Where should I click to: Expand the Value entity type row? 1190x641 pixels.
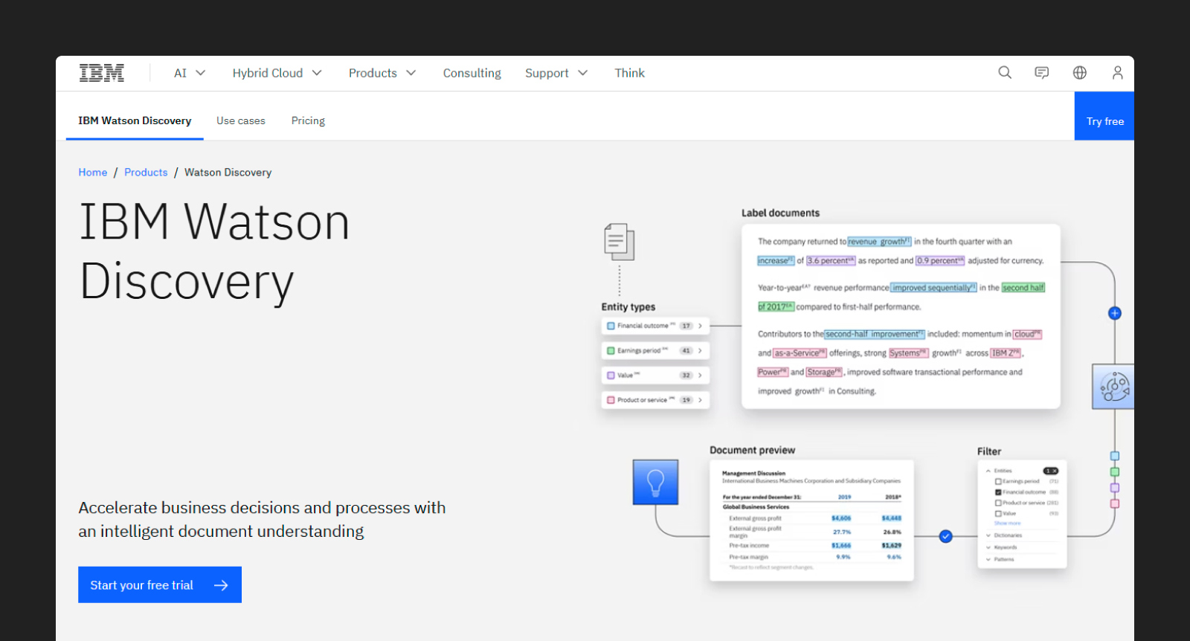655,375
